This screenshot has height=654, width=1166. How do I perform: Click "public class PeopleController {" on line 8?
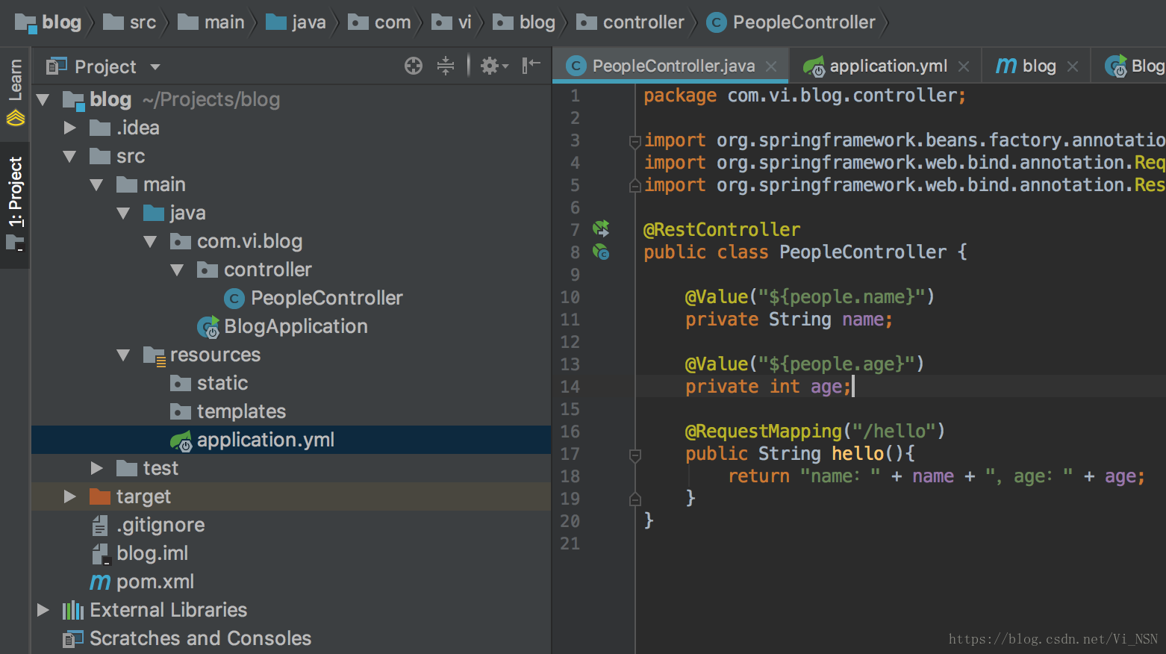tap(805, 252)
